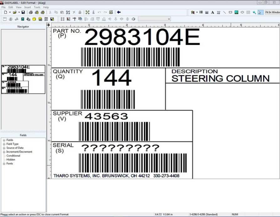The height and width of the screenshot is (217, 280).
Task: Select the SUPPLIER label text
Action: click(x=68, y=113)
